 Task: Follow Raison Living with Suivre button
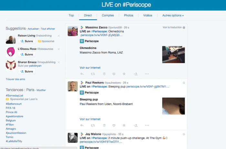pos(26,41)
